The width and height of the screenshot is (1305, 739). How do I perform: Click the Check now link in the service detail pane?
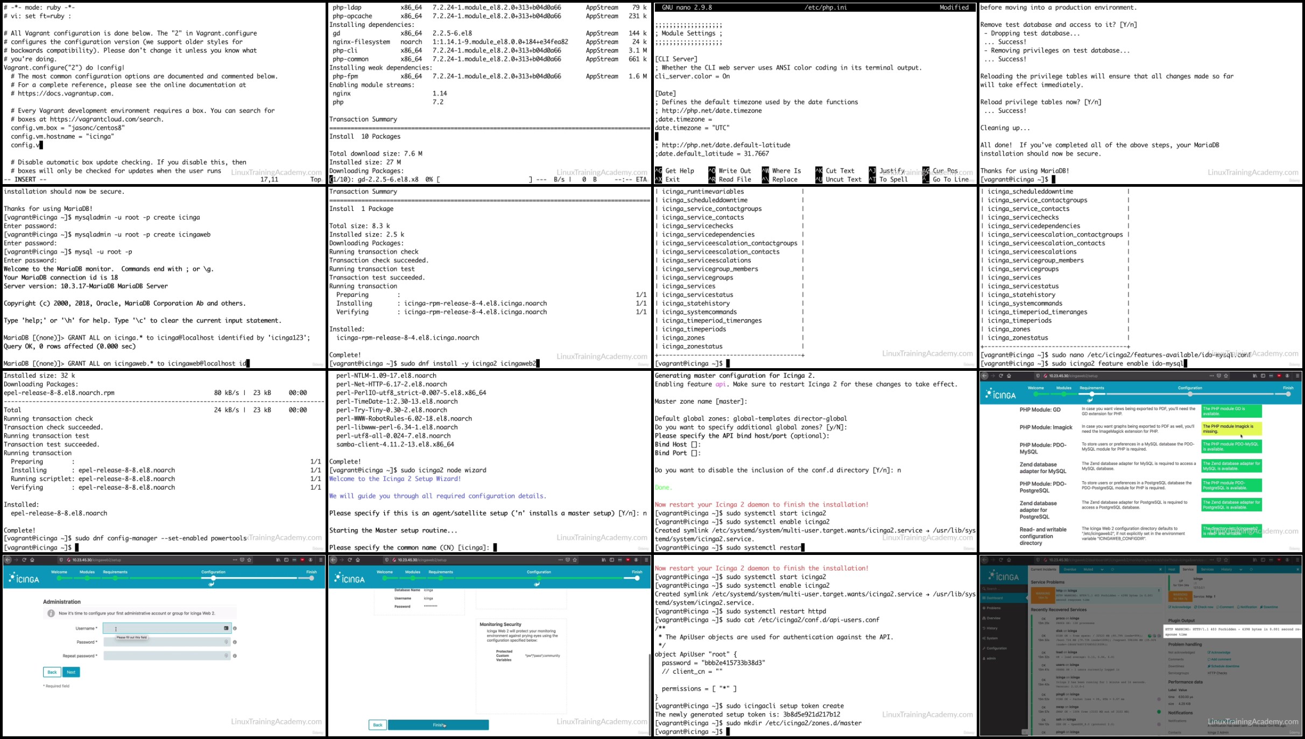click(x=1204, y=607)
